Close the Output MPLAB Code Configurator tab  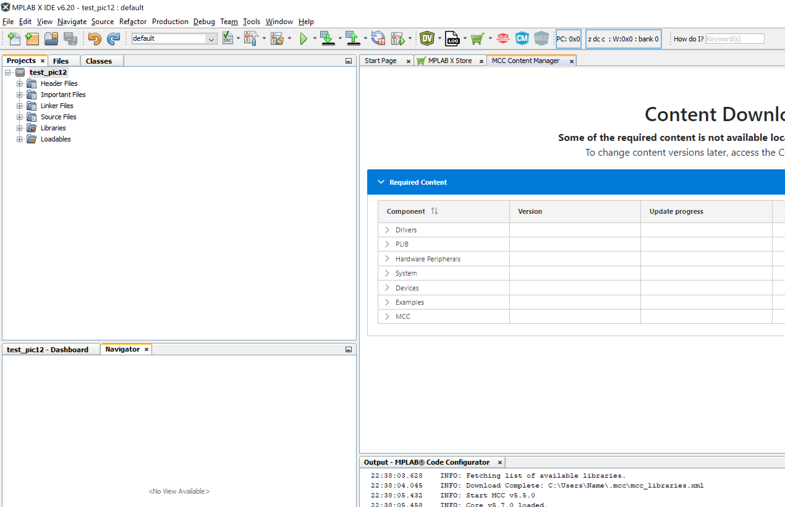pos(499,462)
